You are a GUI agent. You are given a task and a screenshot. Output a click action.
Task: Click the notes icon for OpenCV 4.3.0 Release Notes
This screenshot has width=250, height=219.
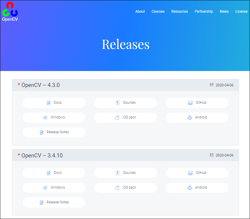click(x=41, y=132)
